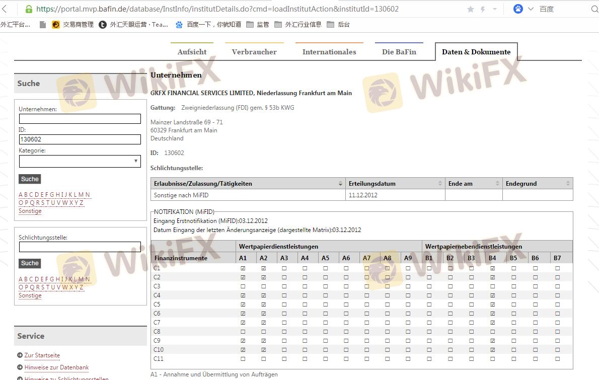Click the Suche button under Kategorie
Screen dimensions: 599x380
(x=30, y=179)
